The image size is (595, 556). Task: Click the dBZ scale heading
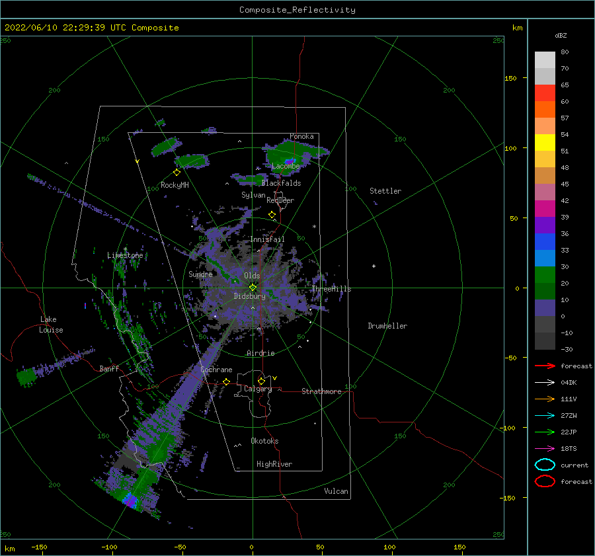pyautogui.click(x=561, y=35)
